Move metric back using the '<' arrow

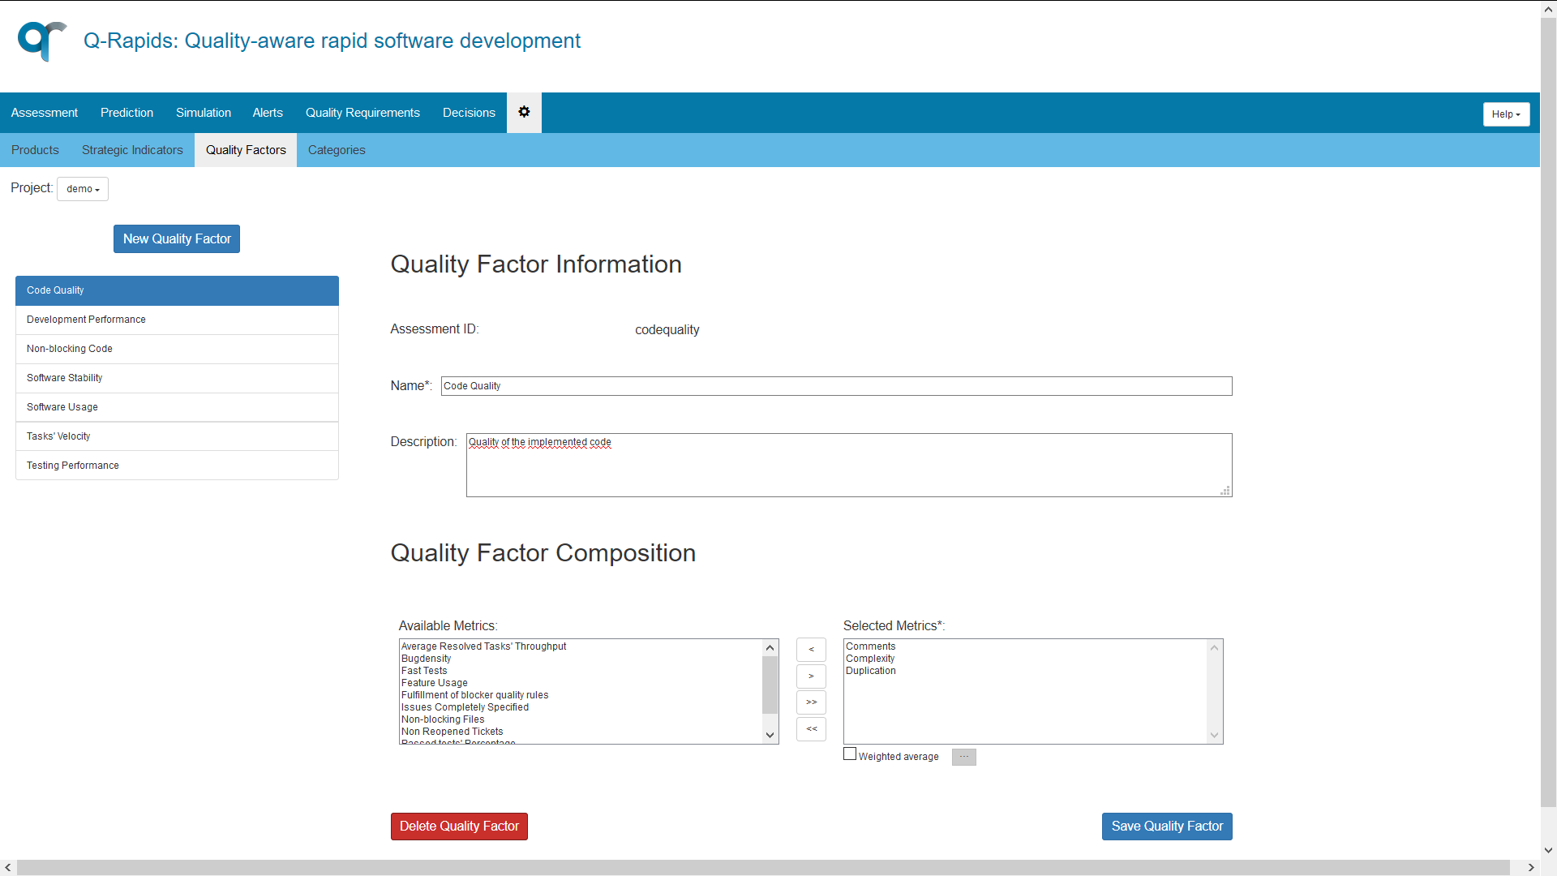[x=810, y=649]
